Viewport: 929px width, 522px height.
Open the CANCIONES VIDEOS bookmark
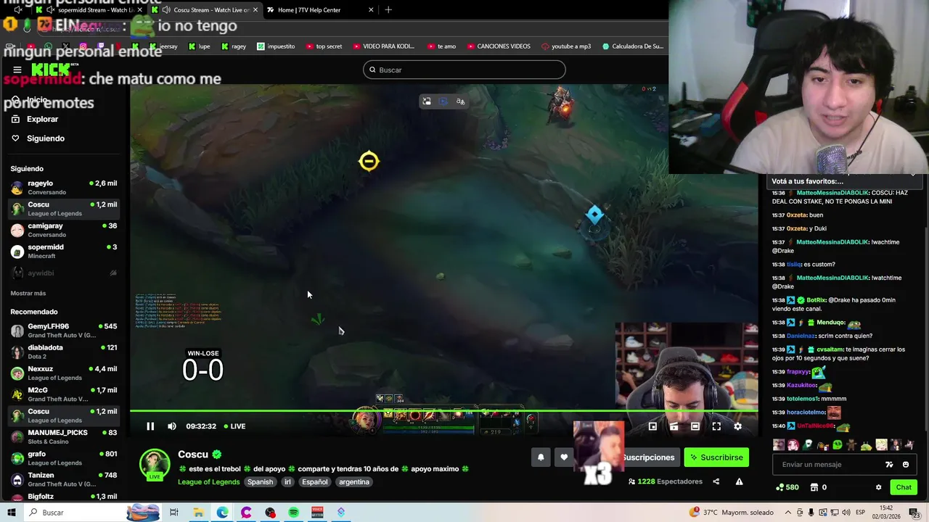coord(498,46)
